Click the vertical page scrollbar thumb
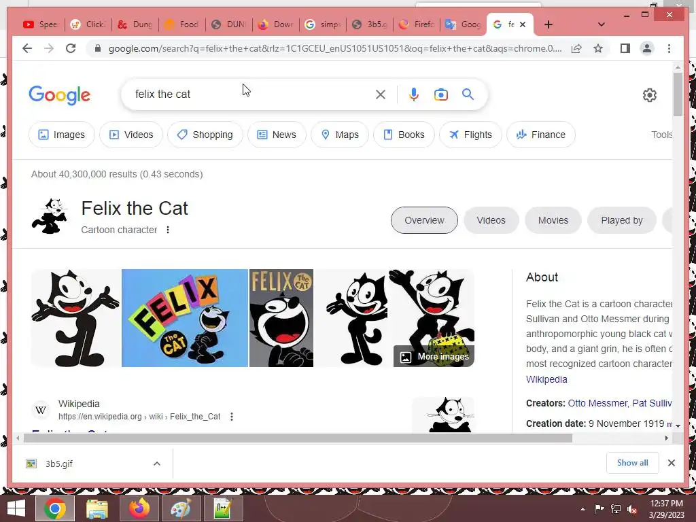 [678, 94]
